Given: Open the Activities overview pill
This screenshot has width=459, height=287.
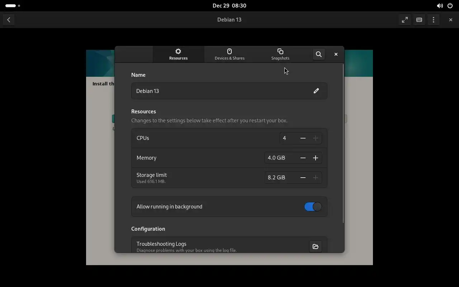Looking at the screenshot, I should pos(13,6).
